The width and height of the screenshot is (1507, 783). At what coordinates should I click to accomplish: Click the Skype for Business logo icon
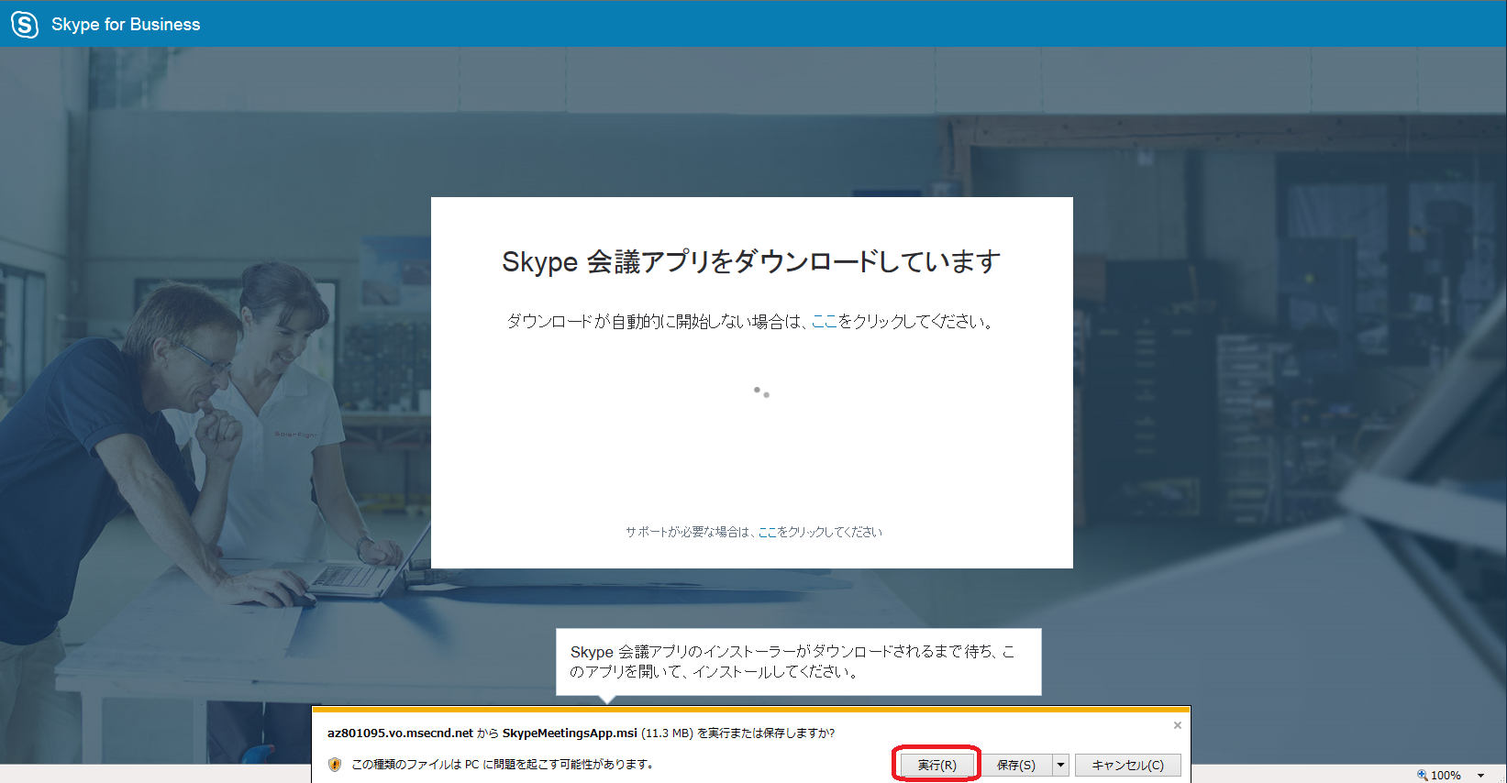(x=25, y=25)
